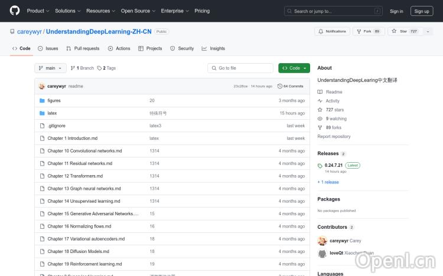Open Chapter 12 Transformers.md file

coord(75,176)
